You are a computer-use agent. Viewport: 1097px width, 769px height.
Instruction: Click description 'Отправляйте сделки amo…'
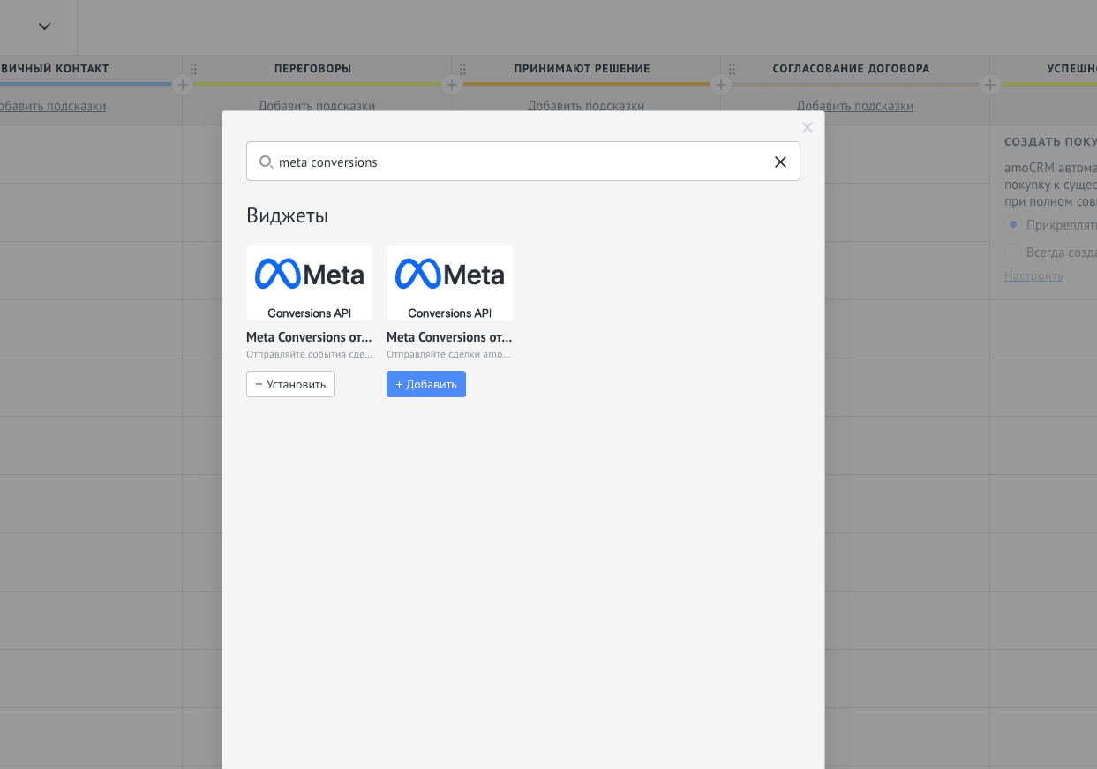448,354
